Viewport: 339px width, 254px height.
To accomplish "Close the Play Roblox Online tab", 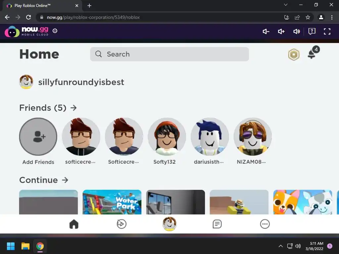I will point(77,6).
